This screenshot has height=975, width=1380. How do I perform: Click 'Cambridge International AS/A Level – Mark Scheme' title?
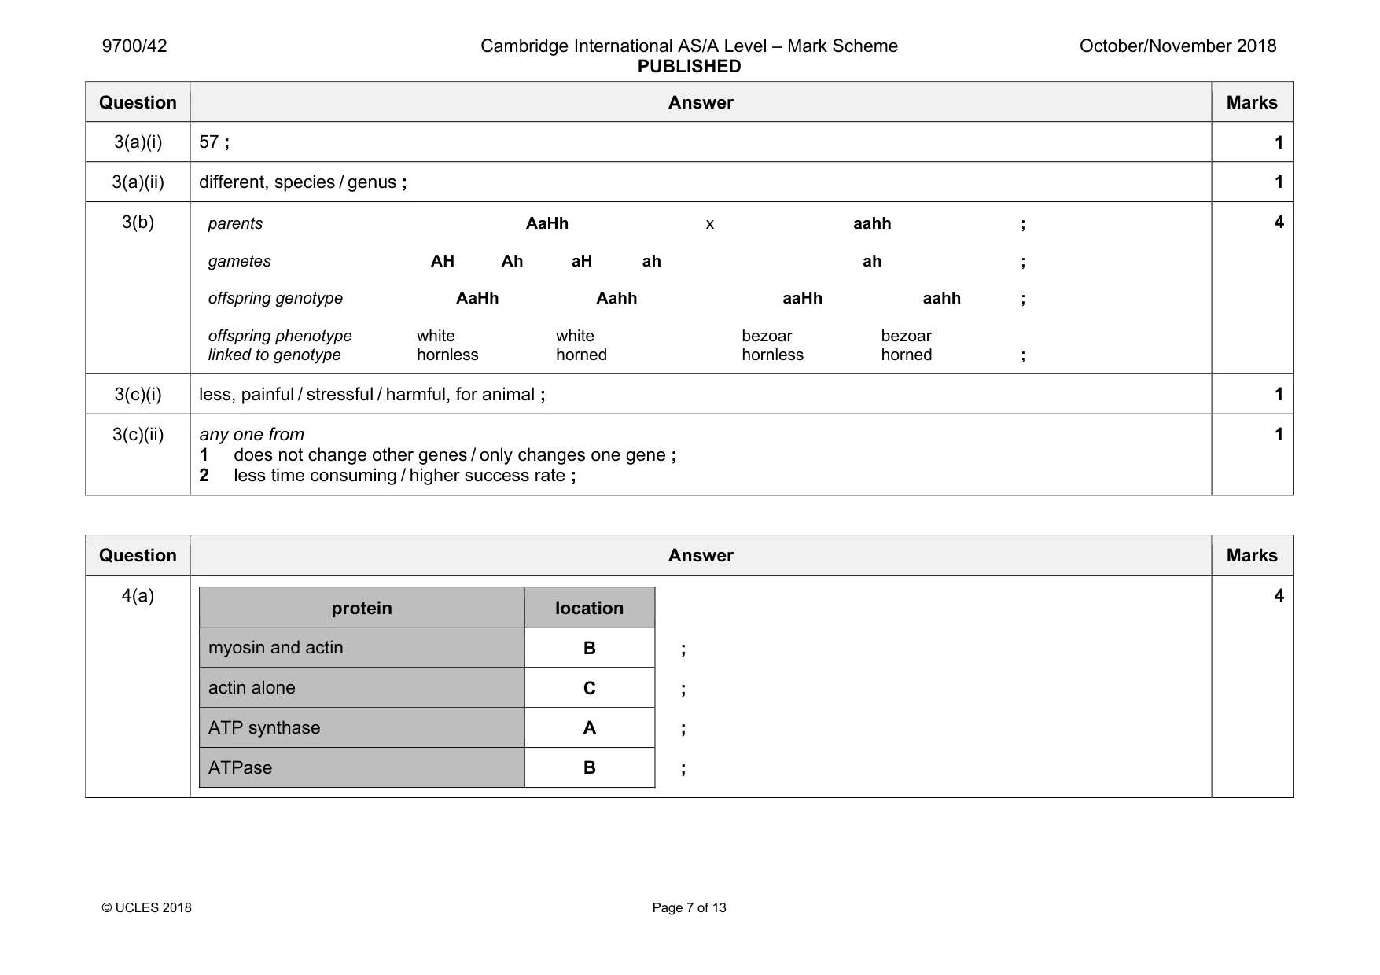point(689,46)
